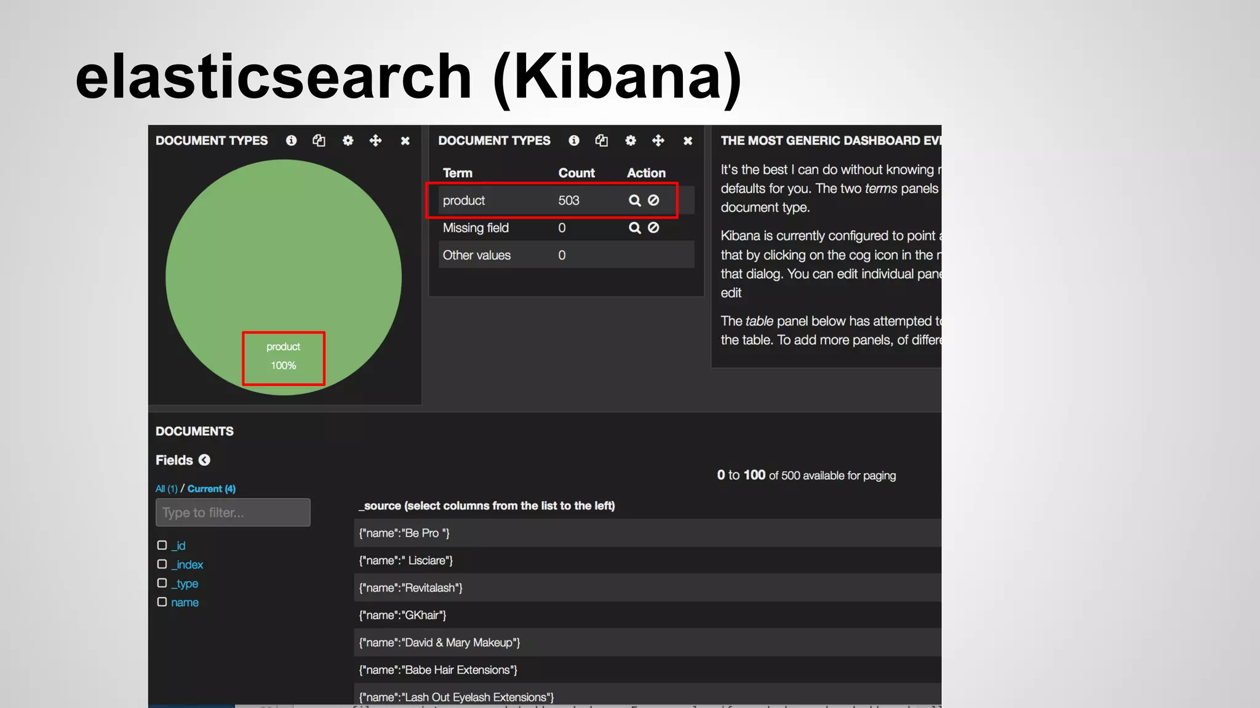Open the name field link
The height and width of the screenshot is (708, 1260).
click(185, 603)
